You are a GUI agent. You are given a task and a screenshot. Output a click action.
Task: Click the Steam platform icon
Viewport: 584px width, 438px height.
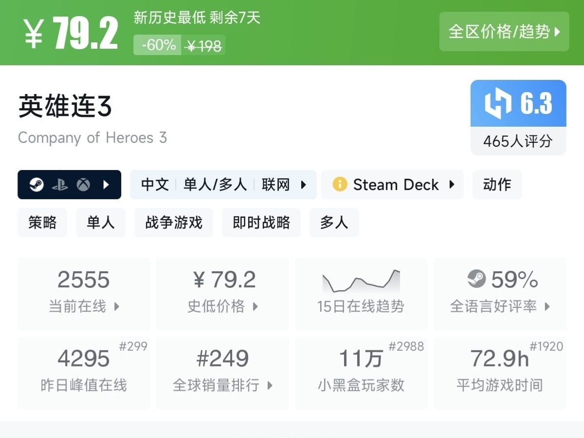36,185
